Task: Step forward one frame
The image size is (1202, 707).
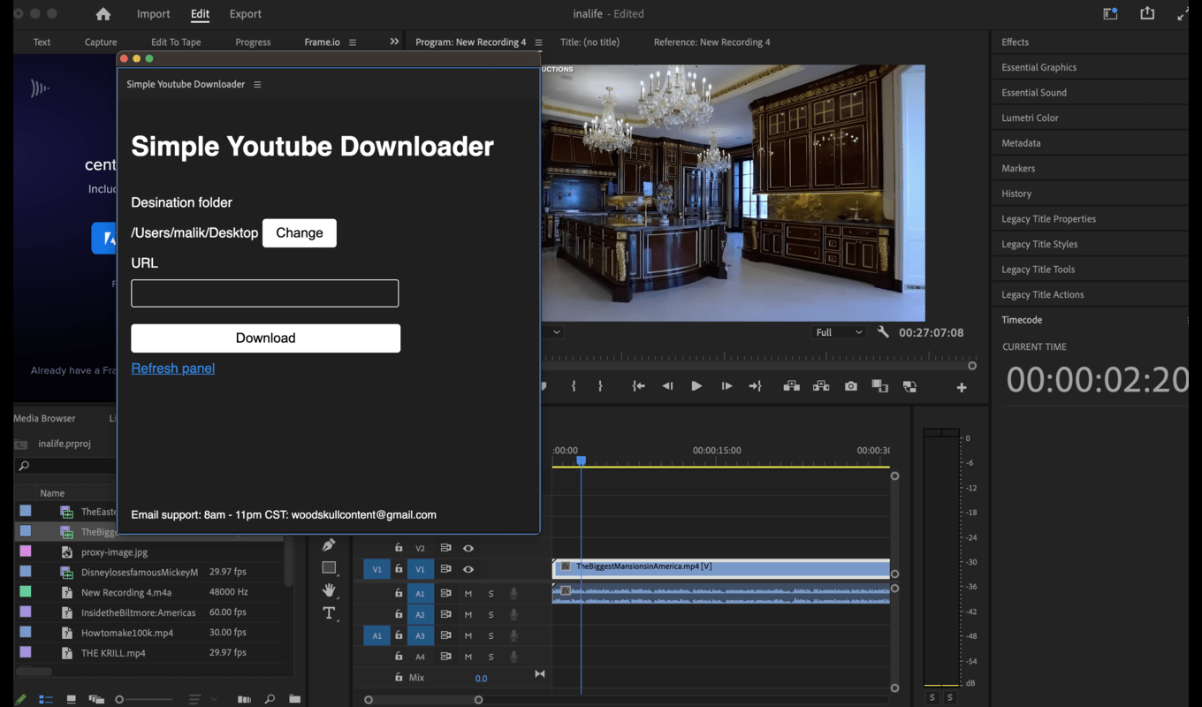Action: coord(727,386)
